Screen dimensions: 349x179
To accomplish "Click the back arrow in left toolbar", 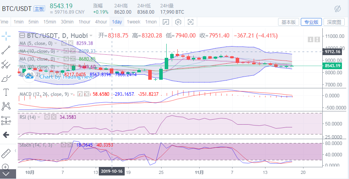I will 6,134.
